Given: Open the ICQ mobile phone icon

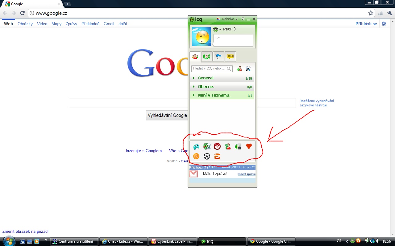Looking at the screenshot, I should tap(238, 147).
